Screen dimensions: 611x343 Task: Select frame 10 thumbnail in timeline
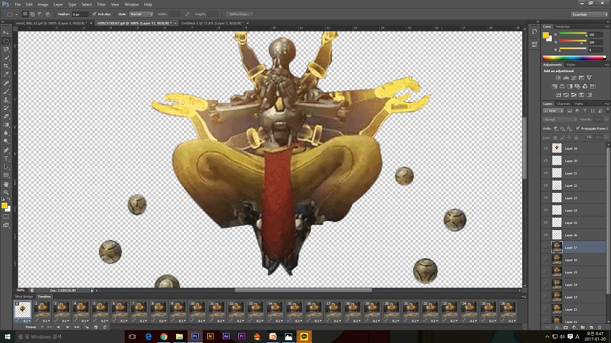tap(197, 310)
